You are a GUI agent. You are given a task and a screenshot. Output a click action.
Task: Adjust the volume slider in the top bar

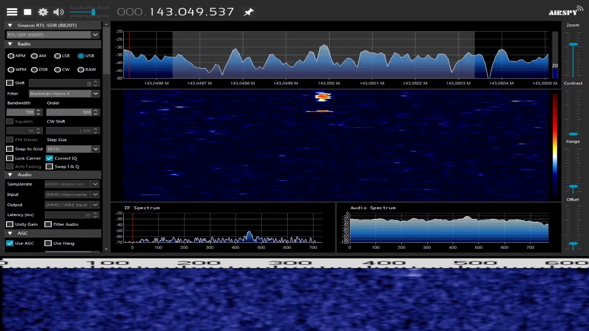[x=89, y=12]
